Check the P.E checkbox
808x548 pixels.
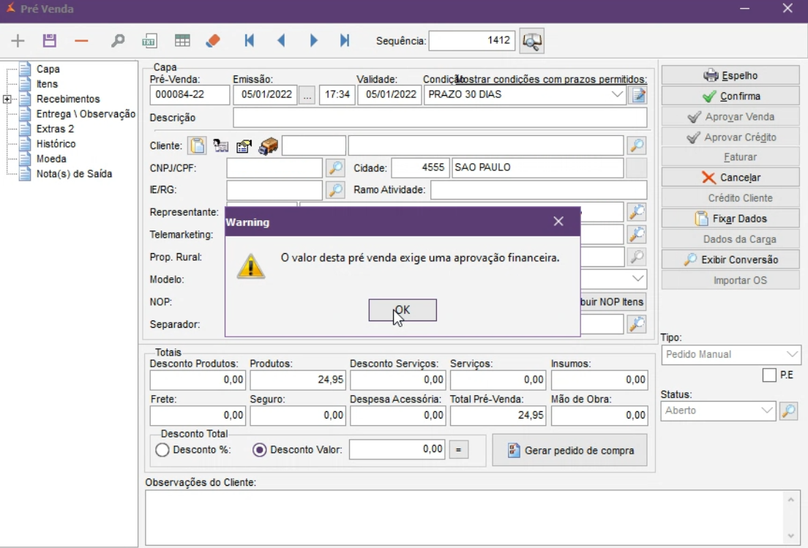point(769,375)
